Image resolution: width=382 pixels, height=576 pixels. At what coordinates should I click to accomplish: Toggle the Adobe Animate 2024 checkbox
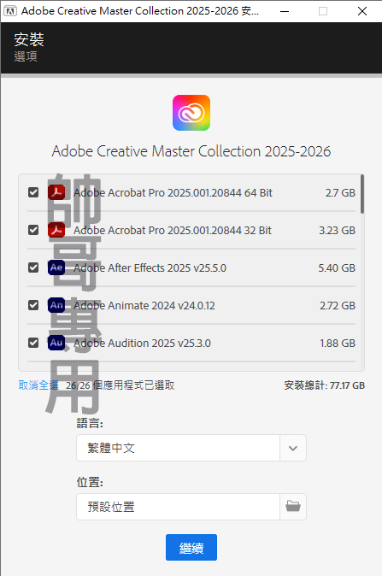(33, 305)
